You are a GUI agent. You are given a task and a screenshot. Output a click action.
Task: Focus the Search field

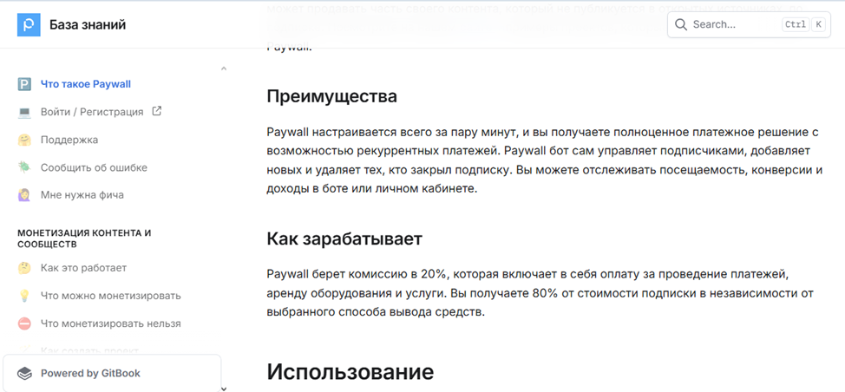pyautogui.click(x=749, y=25)
